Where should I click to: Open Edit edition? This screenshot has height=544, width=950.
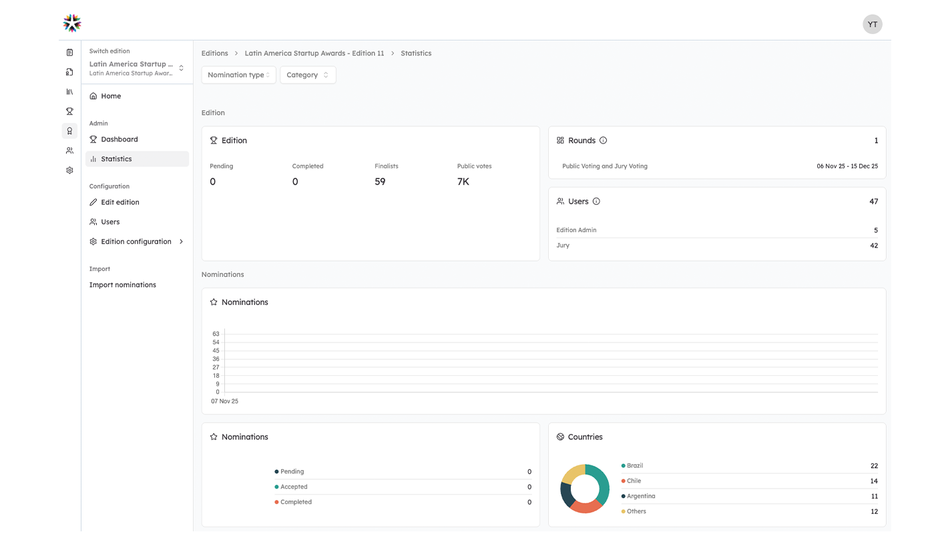tap(137, 202)
